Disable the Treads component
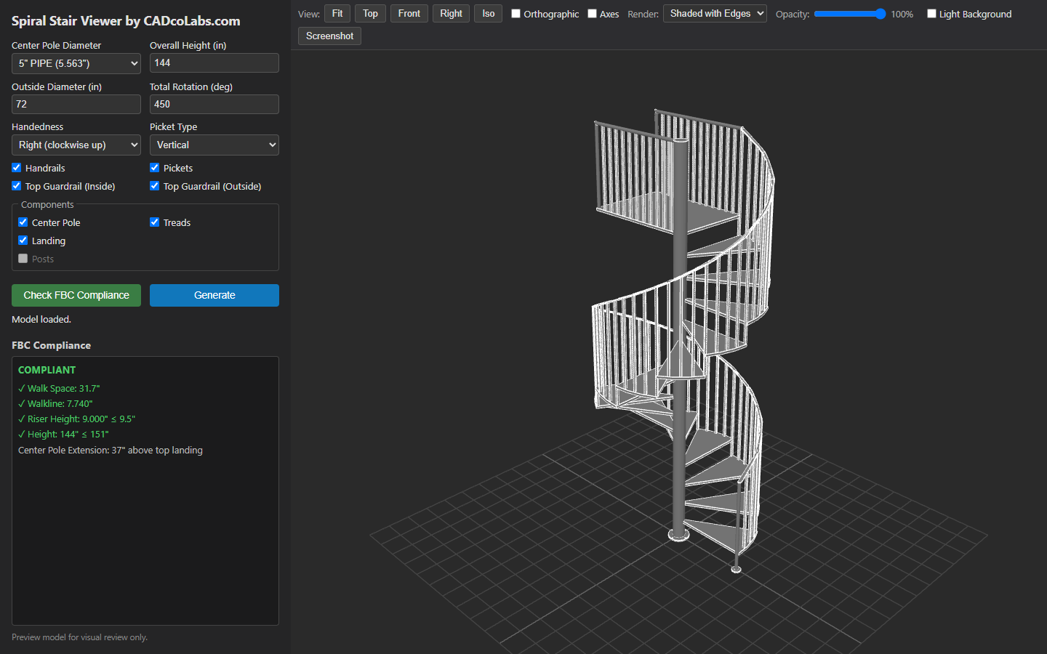The image size is (1047, 654). click(155, 222)
